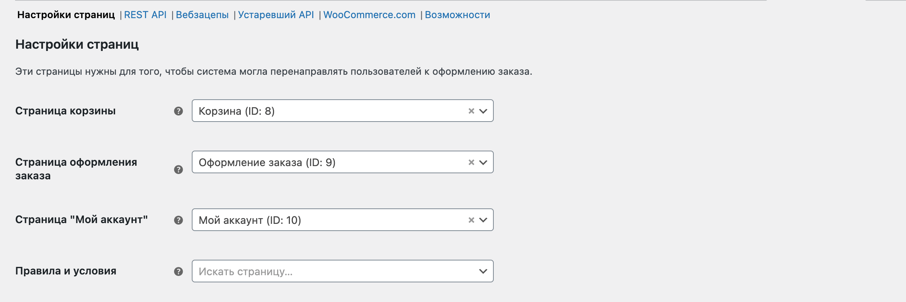906x302 pixels.
Task: Click help icon beside Страница "Мой аккаунт"
Action: [179, 220]
